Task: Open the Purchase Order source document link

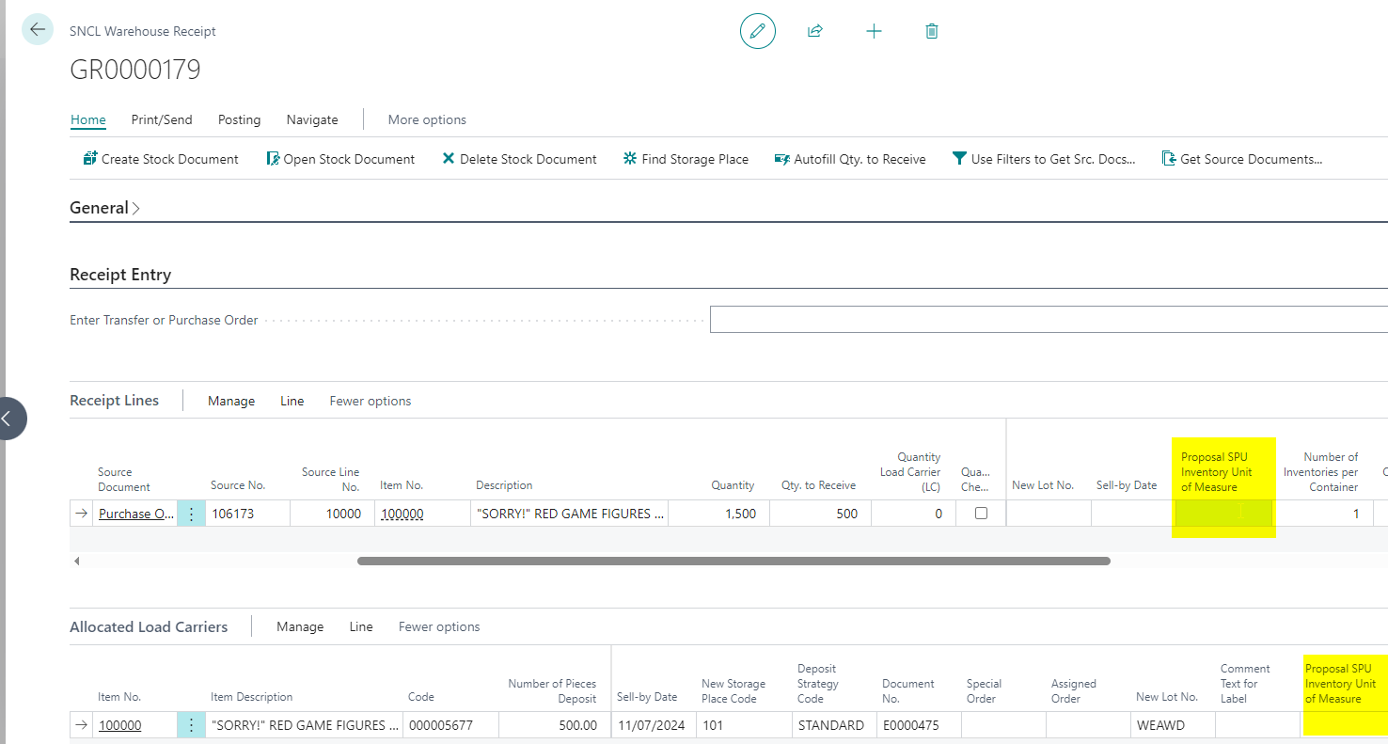Action: coord(135,514)
